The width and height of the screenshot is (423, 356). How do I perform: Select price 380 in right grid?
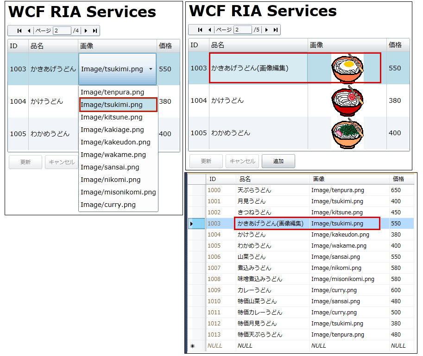pos(398,100)
